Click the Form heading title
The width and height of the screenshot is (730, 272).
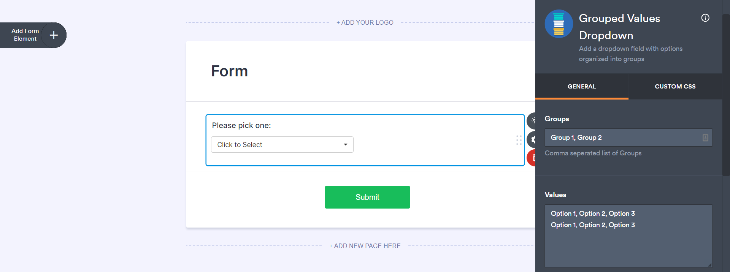pos(230,71)
